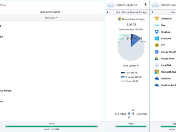Select the OneDrive cloud icon

(157, 79)
